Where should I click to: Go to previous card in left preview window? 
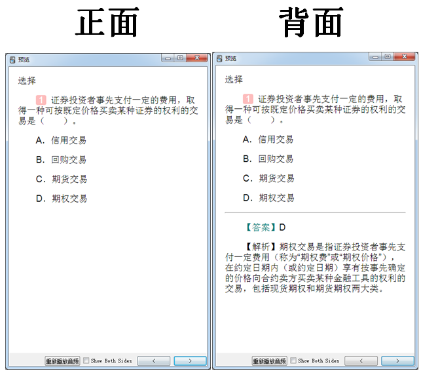coord(154,361)
